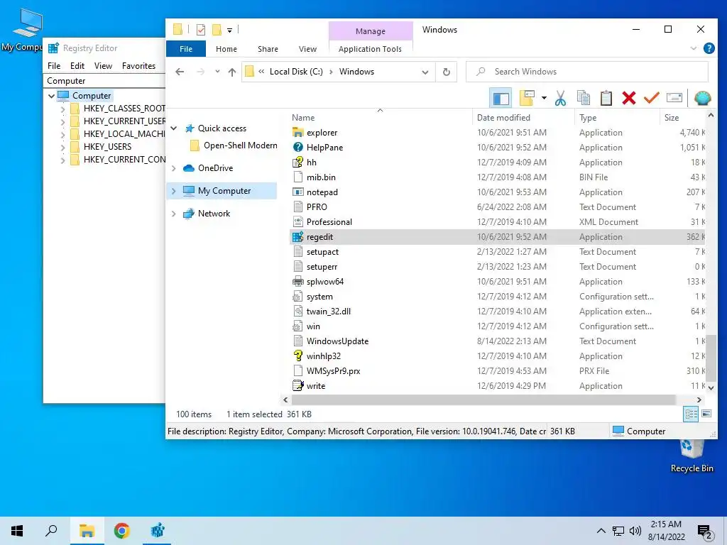Screen dimensions: 727x545
Task: Click the Cut scissors icon
Action: (561, 98)
